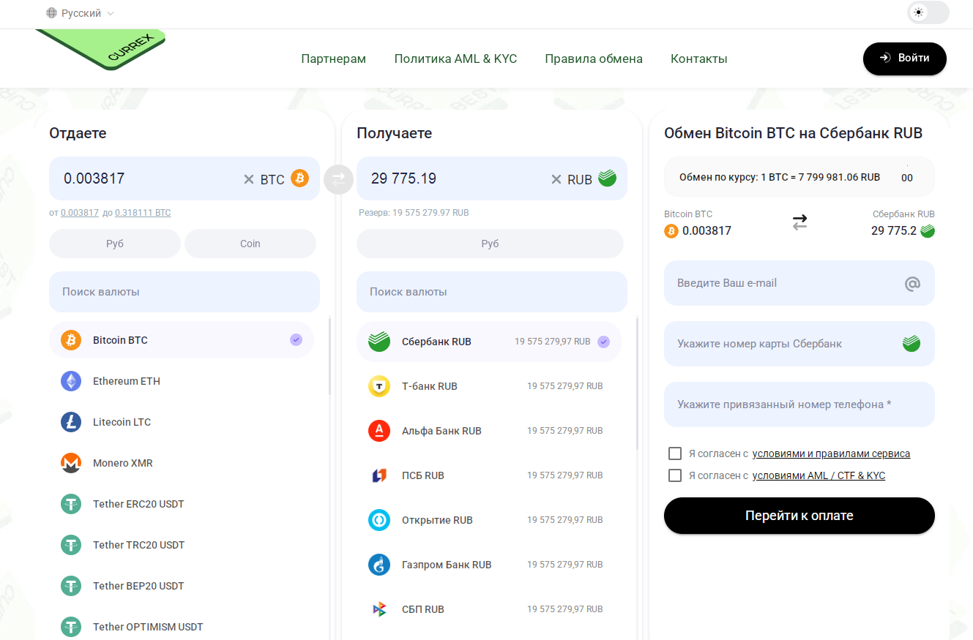Check the service terms agreement checkbox

[675, 453]
